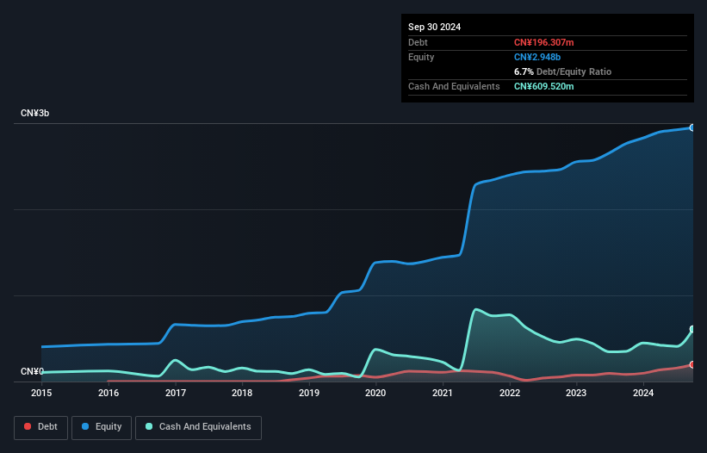This screenshot has height=453, width=707.
Task: Click the 2015 x-axis label
Action: (x=41, y=393)
